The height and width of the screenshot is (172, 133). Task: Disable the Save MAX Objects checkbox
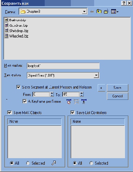pos(9,113)
